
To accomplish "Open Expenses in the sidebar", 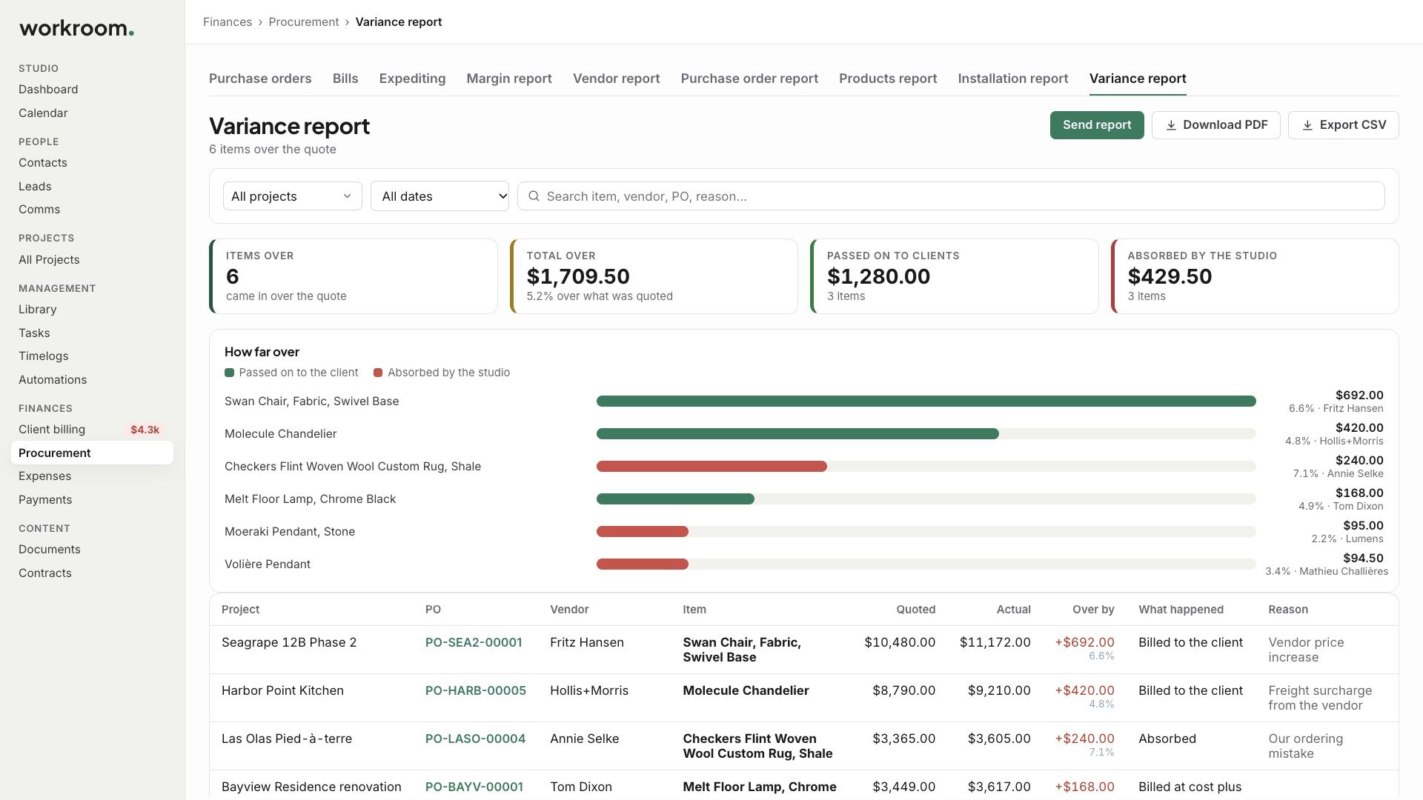I will tap(45, 476).
